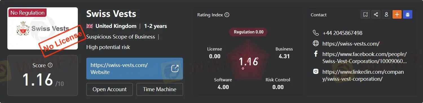Viewport: 423px width, 103px height.
Task: Open the https://swiss-vests.com/ contact link
Action: pyautogui.click(x=351, y=44)
